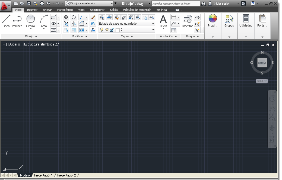The height and width of the screenshot is (180, 282).
Task: Open the layer 0 dropdown list
Action: click(x=153, y=29)
